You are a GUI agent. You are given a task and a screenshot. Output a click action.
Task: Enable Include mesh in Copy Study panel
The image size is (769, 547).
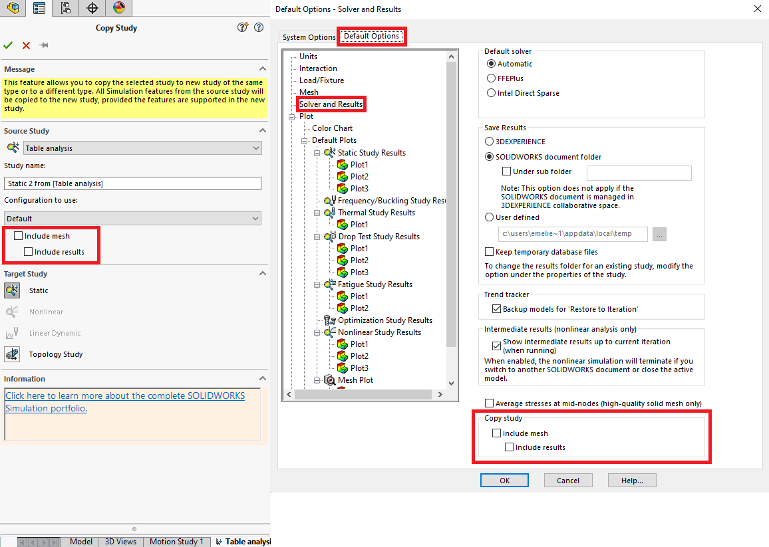tap(18, 236)
